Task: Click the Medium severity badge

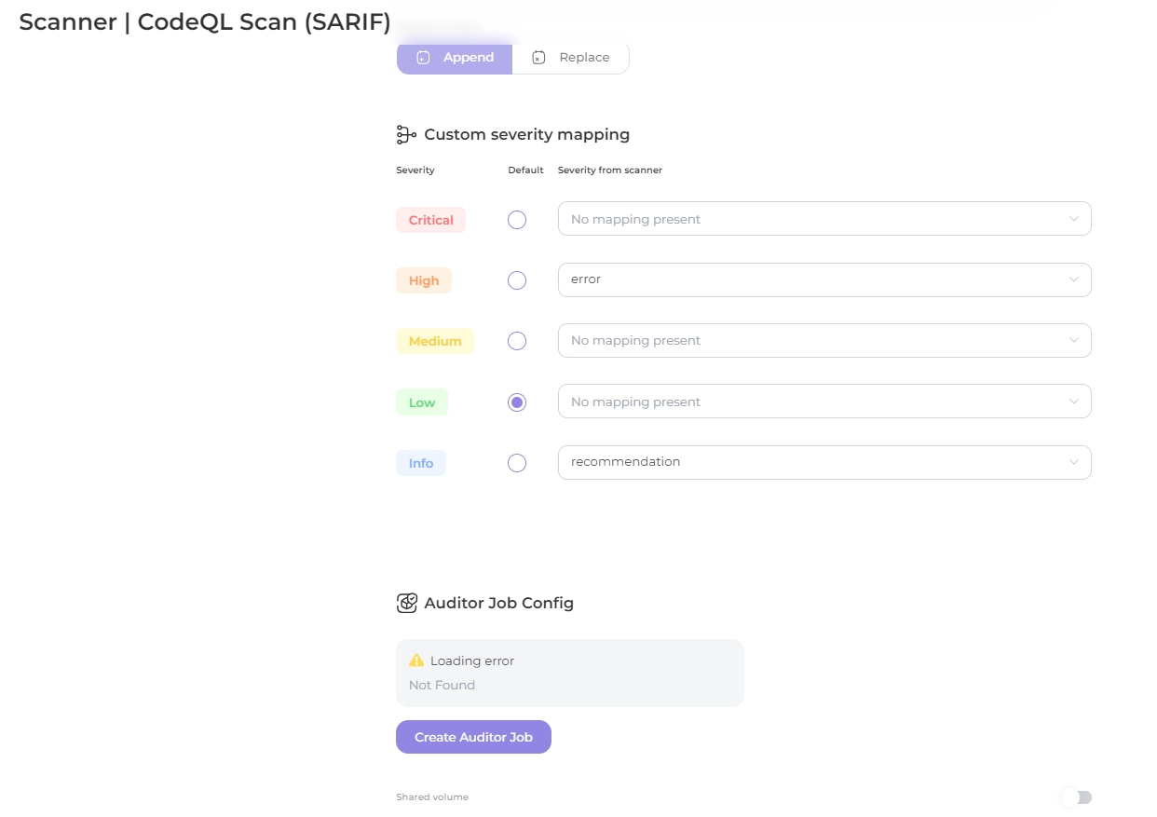Action: click(x=434, y=341)
